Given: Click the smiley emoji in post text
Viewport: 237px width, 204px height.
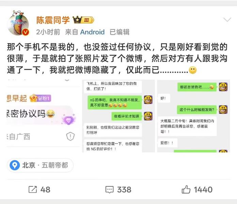Looking at the screenshot, I should click(193, 70).
